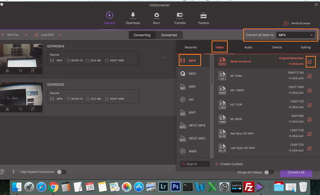Image resolution: width=320 pixels, height=195 pixels.
Task: Open the GOPR0004 video thumbnail
Action: 21,55
